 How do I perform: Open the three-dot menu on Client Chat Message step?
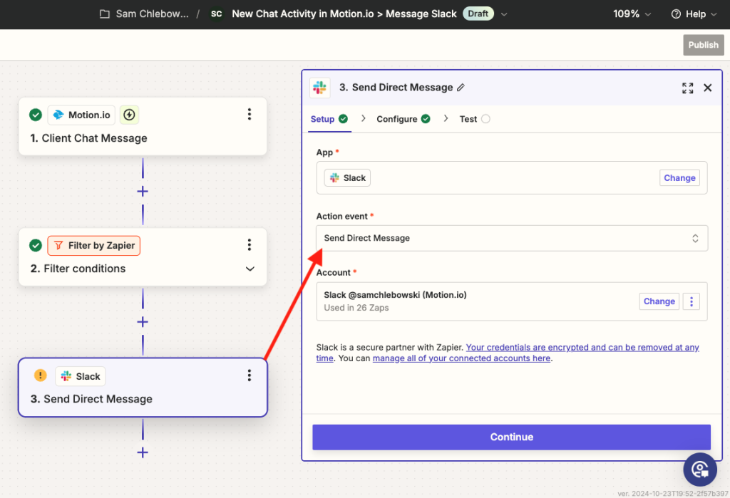pos(250,115)
